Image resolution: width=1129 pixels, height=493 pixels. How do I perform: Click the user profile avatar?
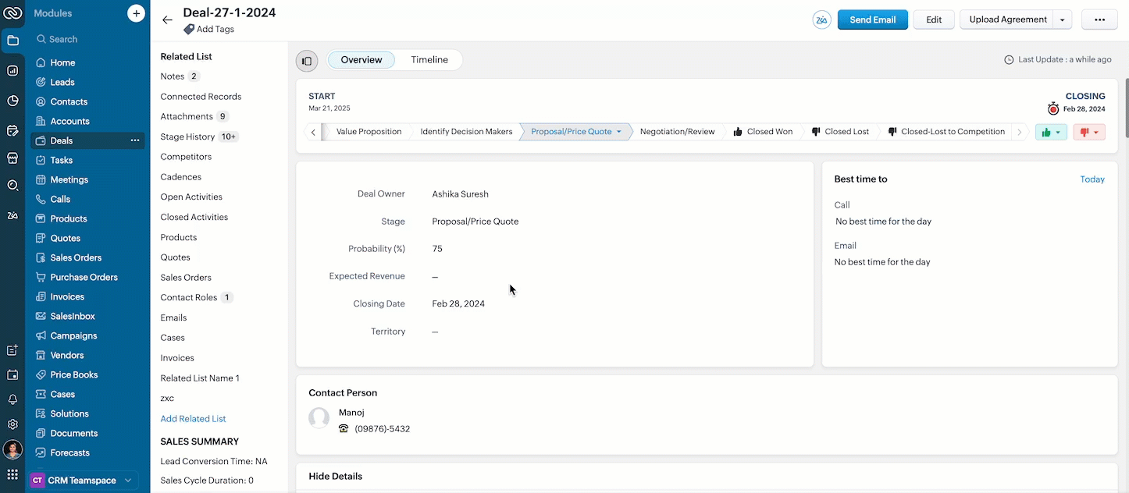coord(12,449)
